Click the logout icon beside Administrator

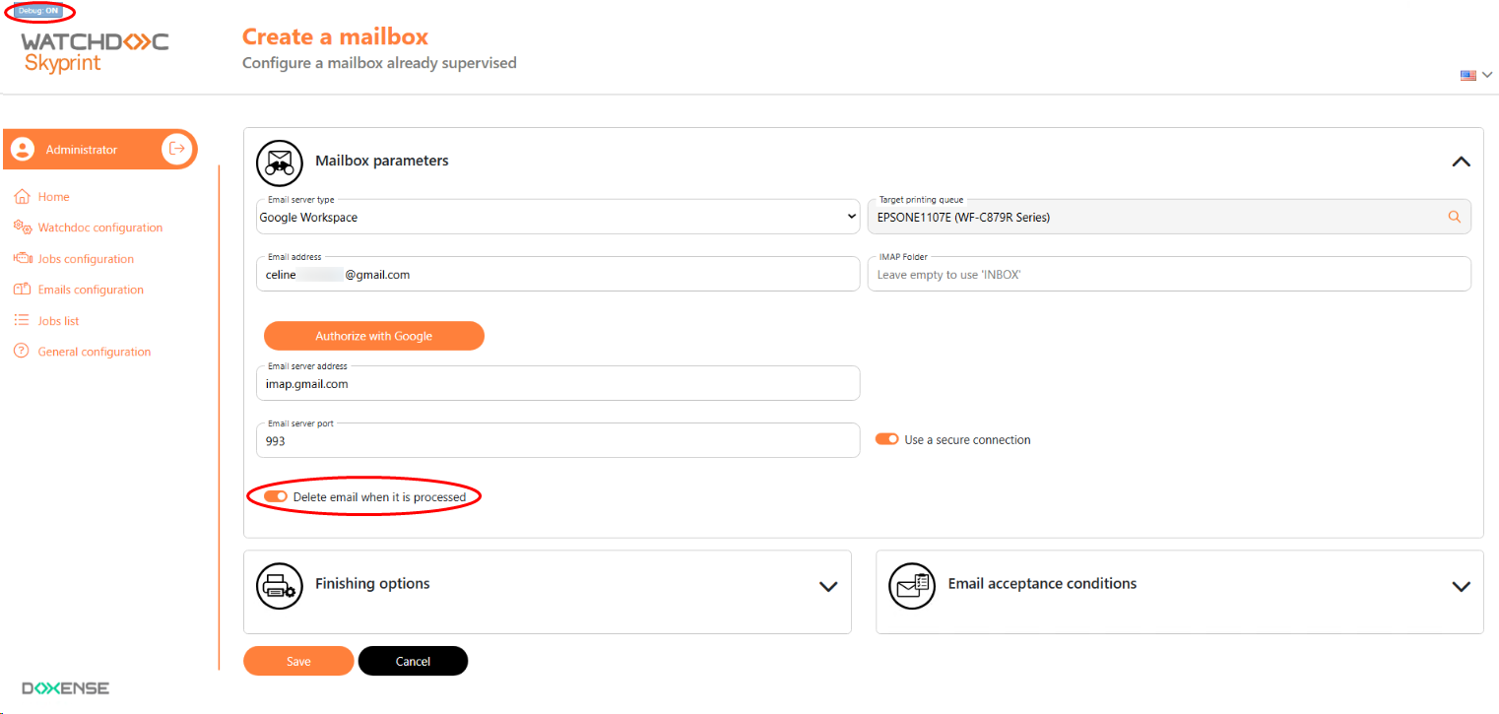click(177, 149)
